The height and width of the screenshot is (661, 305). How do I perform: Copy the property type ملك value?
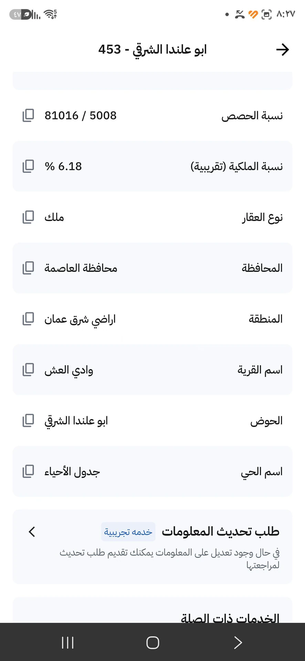tap(28, 217)
